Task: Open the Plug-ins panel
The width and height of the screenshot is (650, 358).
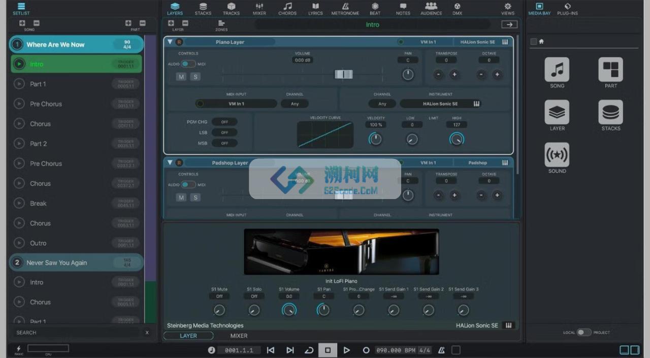Action: coord(567,9)
